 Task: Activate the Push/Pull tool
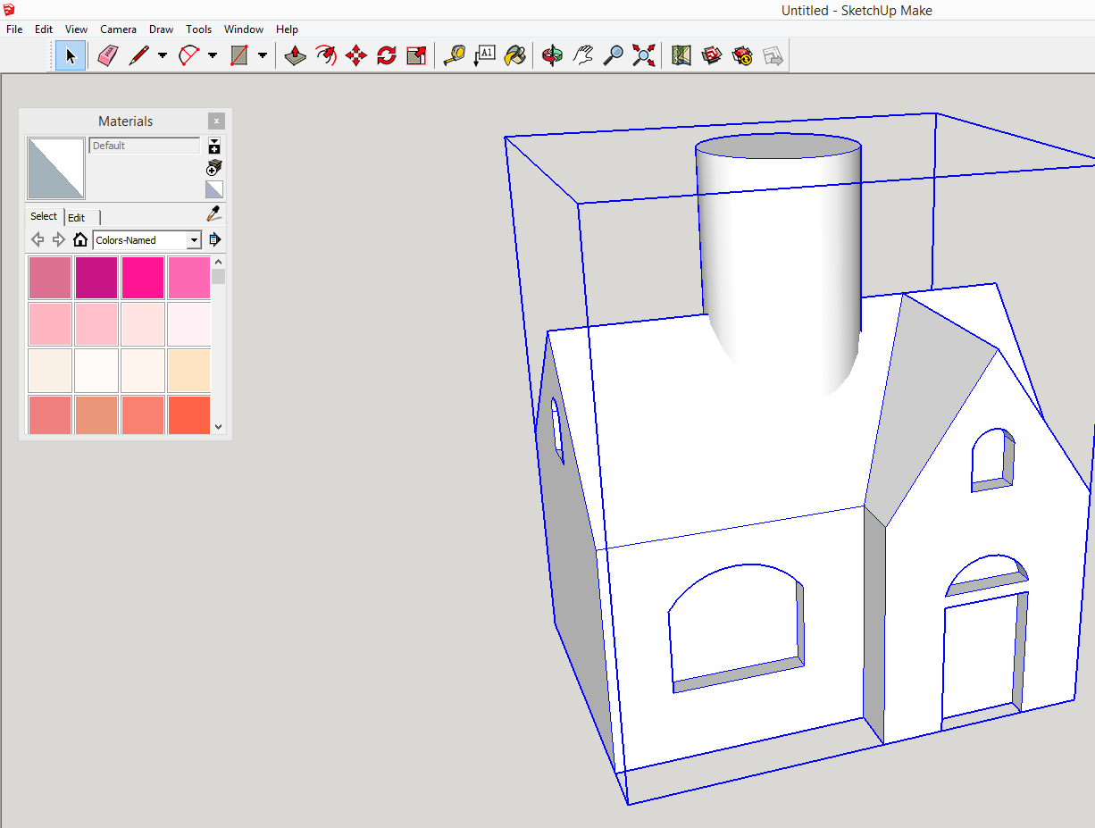click(x=296, y=56)
